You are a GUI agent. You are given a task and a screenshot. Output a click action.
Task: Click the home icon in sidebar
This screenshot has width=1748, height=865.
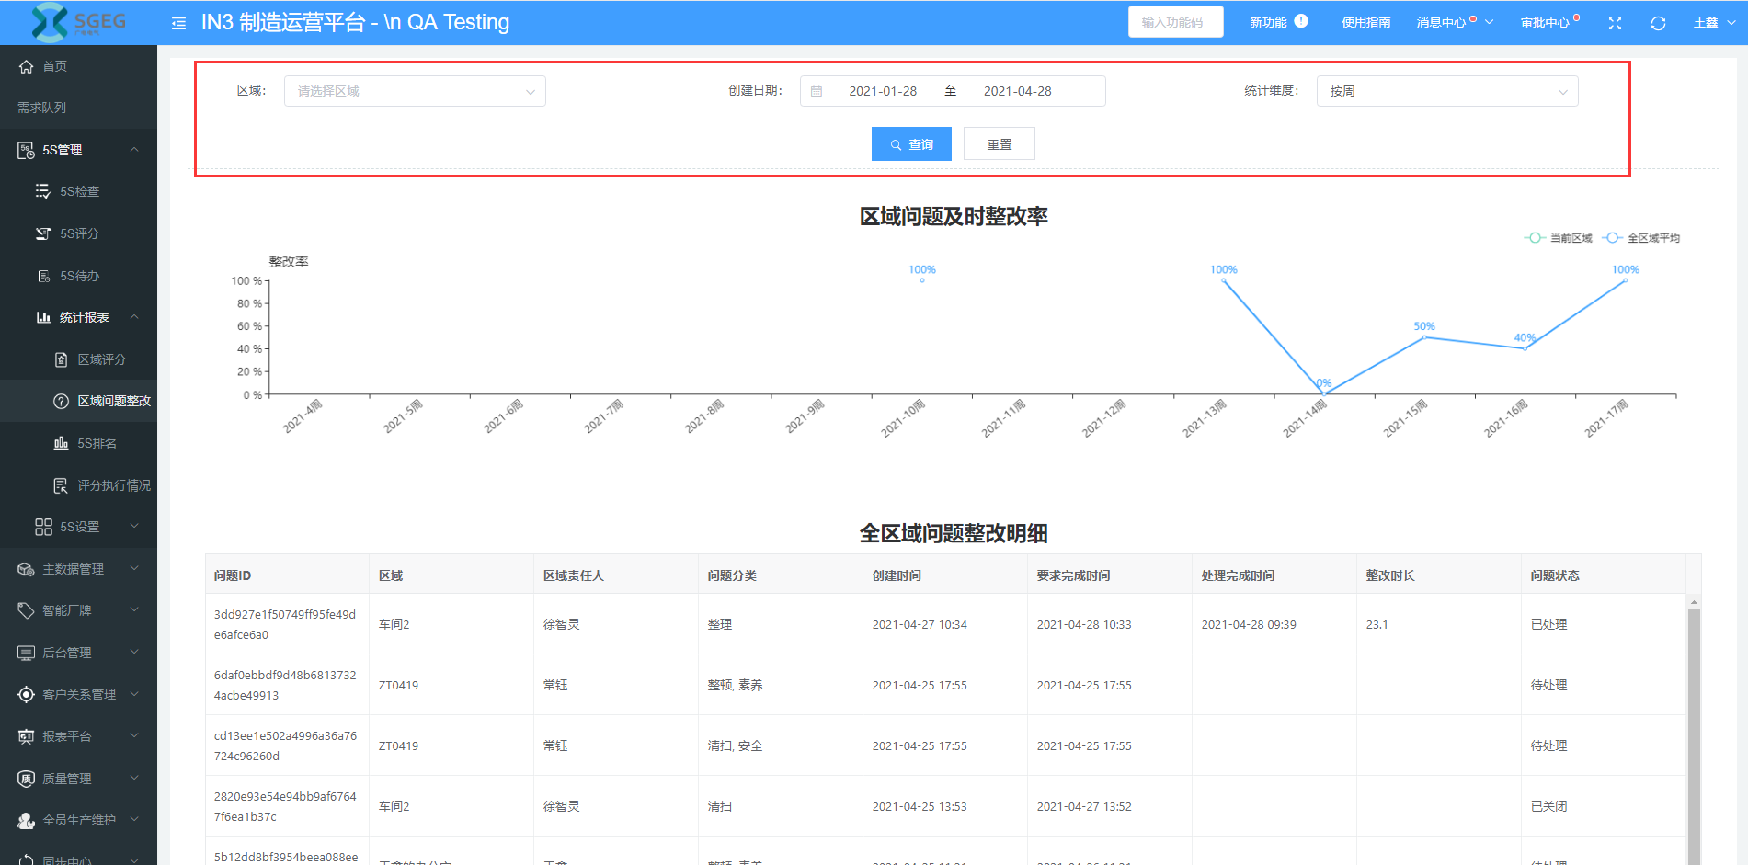[x=26, y=66]
